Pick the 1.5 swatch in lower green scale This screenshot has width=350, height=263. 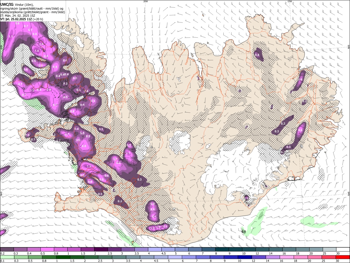[x=77, y=257]
